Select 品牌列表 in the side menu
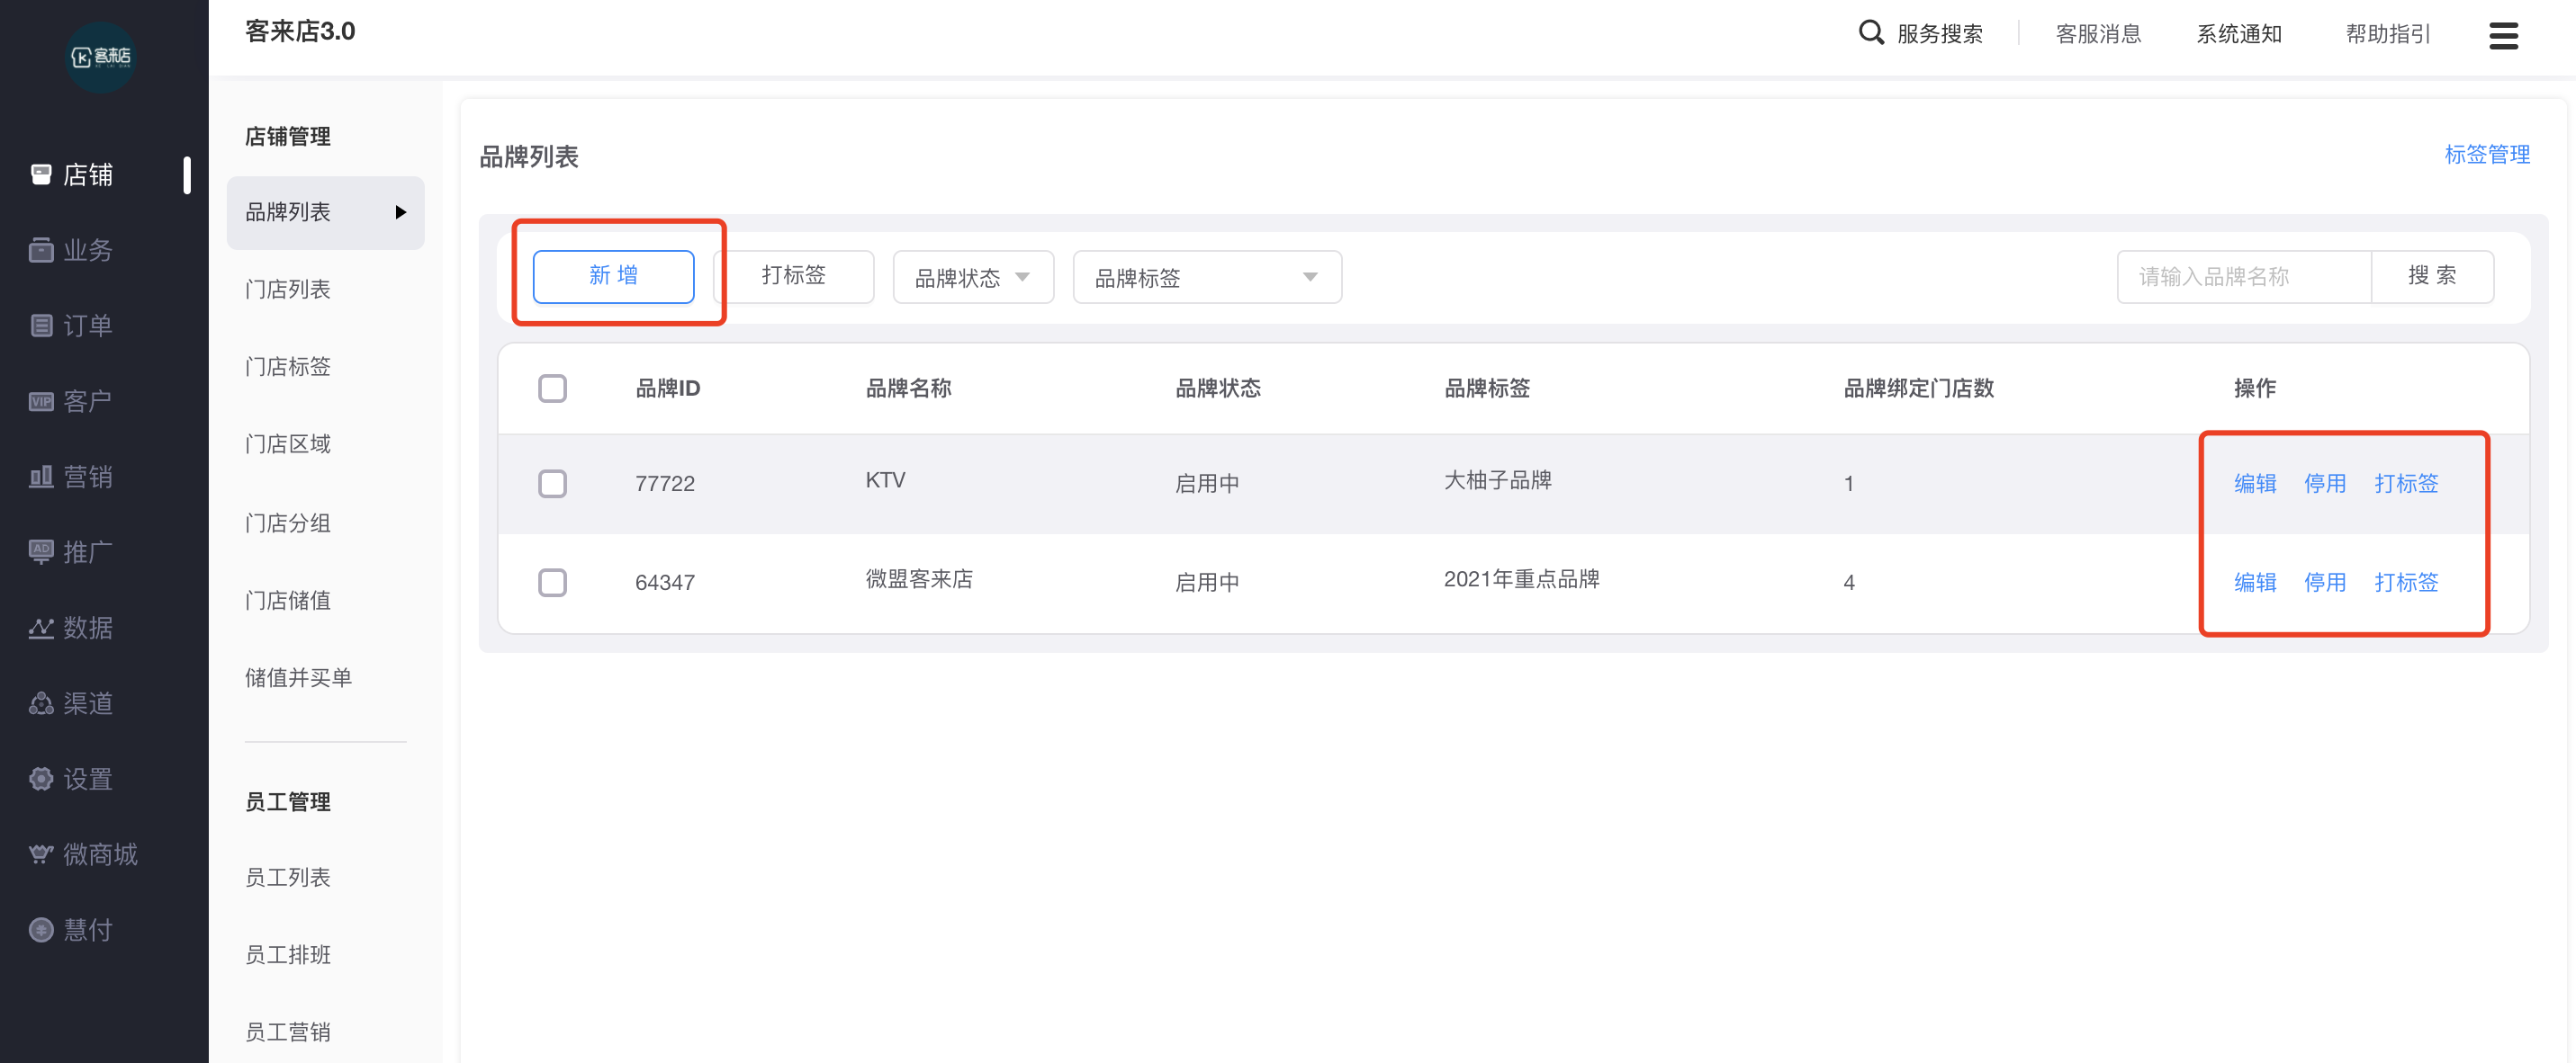 pyautogui.click(x=326, y=213)
